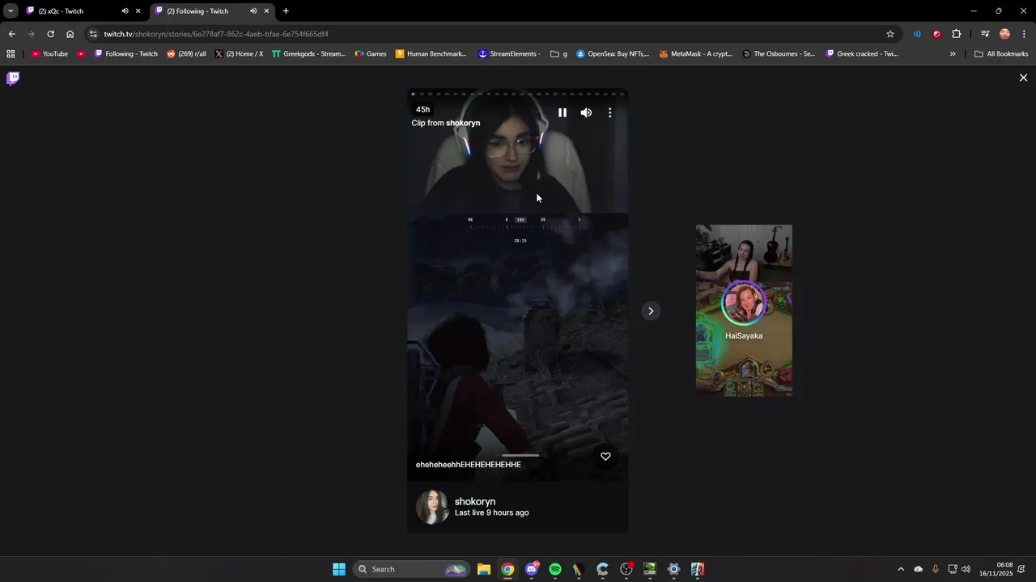Screen dimensions: 1036x582
Task: Open HaiSayaka story preview
Action: tap(744, 310)
